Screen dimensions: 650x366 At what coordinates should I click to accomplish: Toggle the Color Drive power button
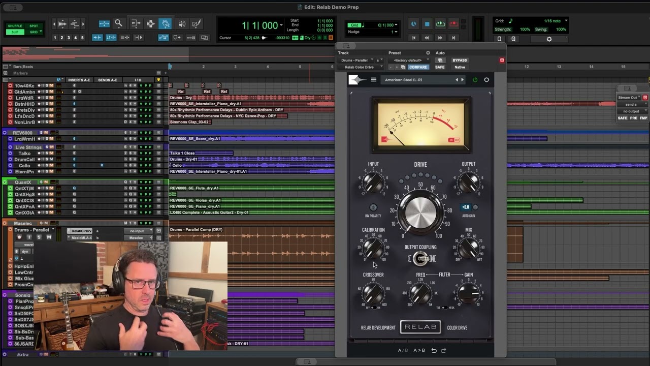(x=475, y=80)
